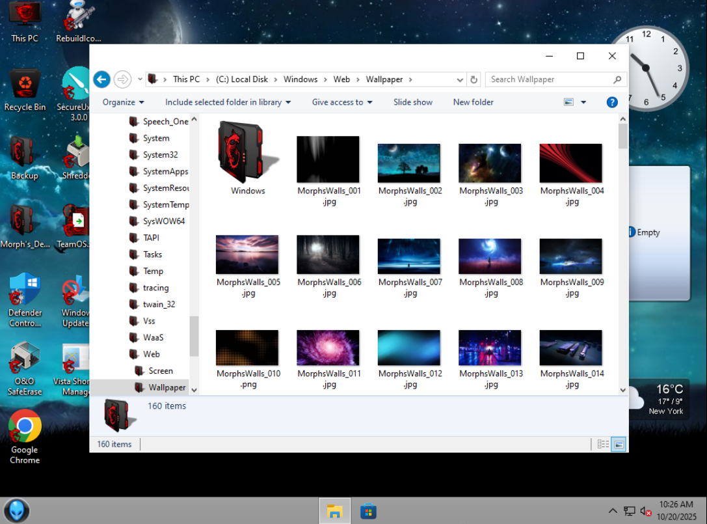Expand the address bar history dropdown
The width and height of the screenshot is (707, 524).
[x=460, y=79]
